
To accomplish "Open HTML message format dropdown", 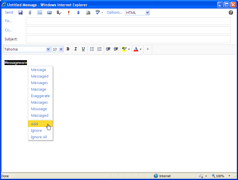I will tap(137, 12).
